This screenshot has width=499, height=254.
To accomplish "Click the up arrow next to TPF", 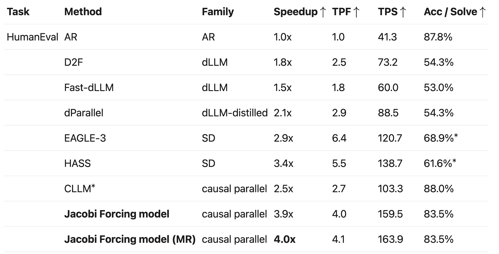I will 356,12.
